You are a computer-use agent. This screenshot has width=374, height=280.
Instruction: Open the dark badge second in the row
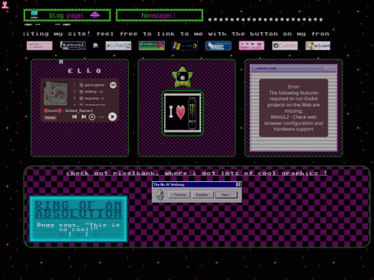(73, 46)
